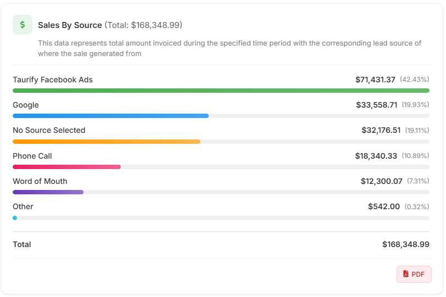The image size is (446, 297).
Task: Click the blue Google progress bar
Action: click(x=110, y=116)
